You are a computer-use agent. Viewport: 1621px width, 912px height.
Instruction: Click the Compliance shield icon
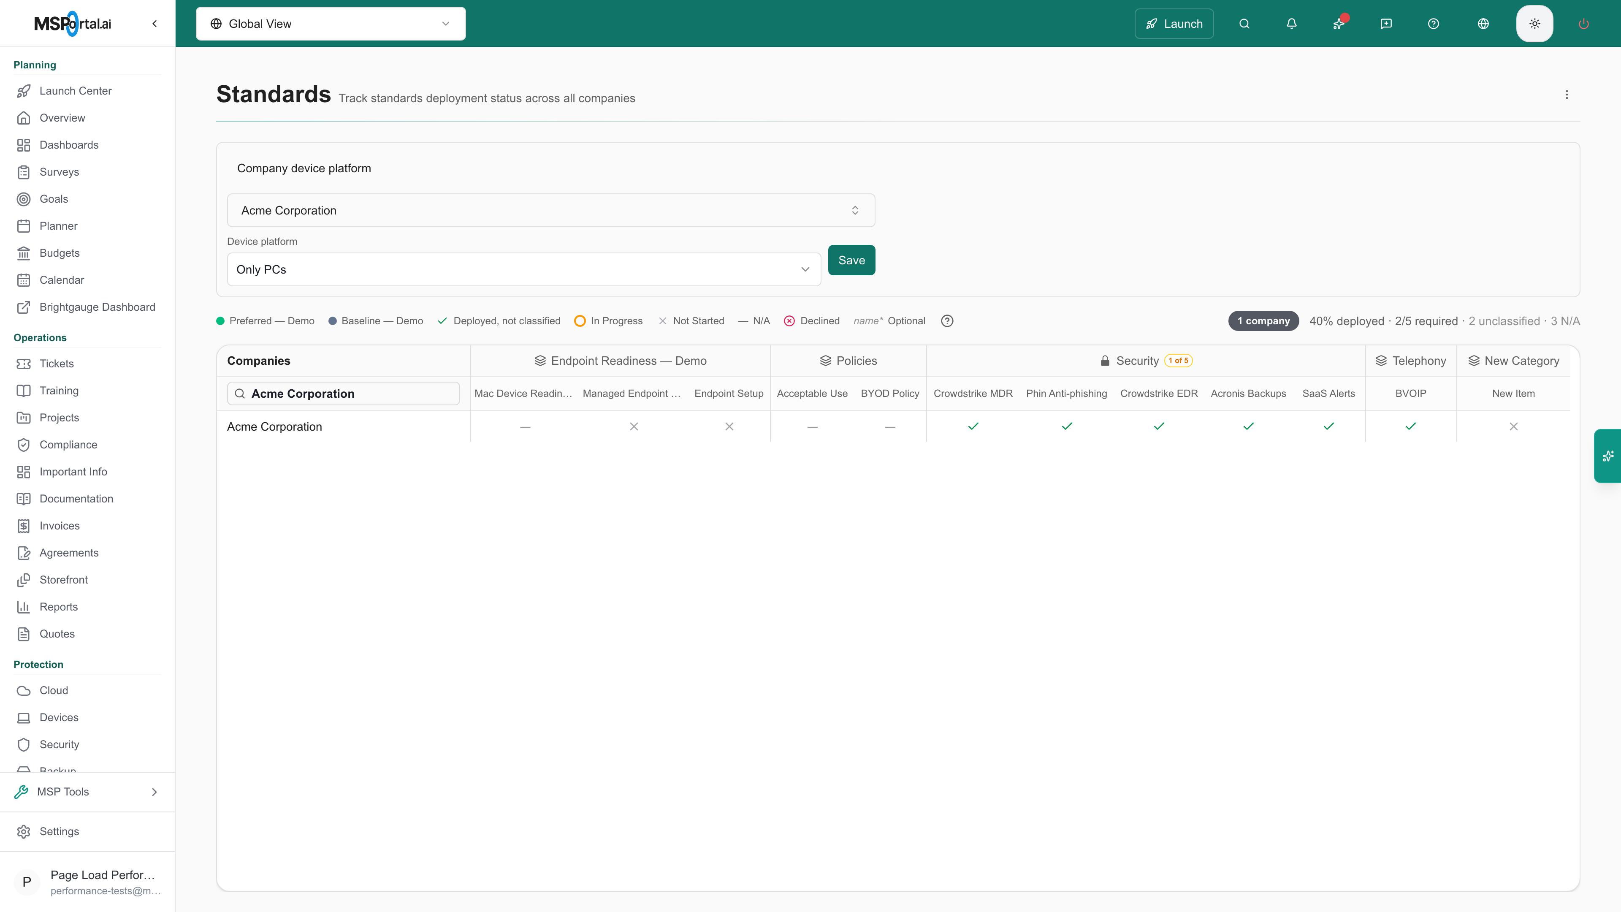point(23,445)
